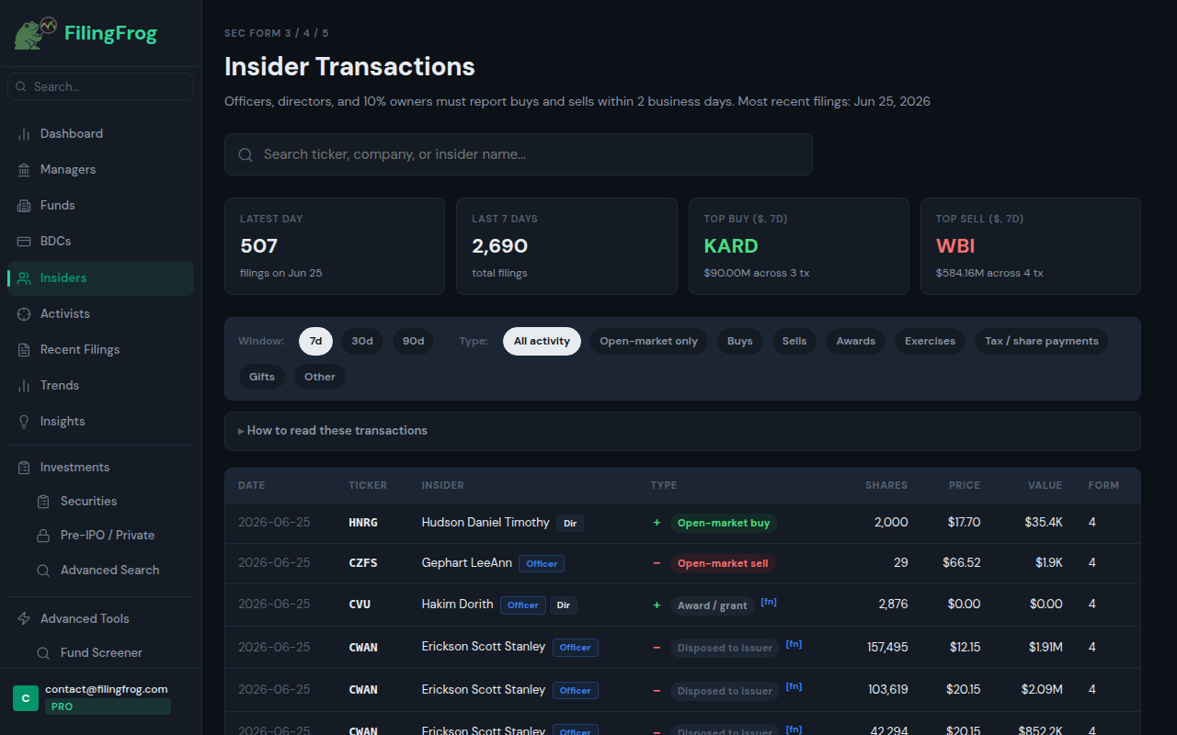Filter transactions by Other
The height and width of the screenshot is (735, 1177).
[x=320, y=377]
